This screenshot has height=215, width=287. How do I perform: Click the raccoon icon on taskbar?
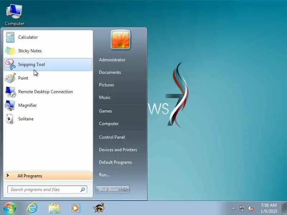point(98,208)
